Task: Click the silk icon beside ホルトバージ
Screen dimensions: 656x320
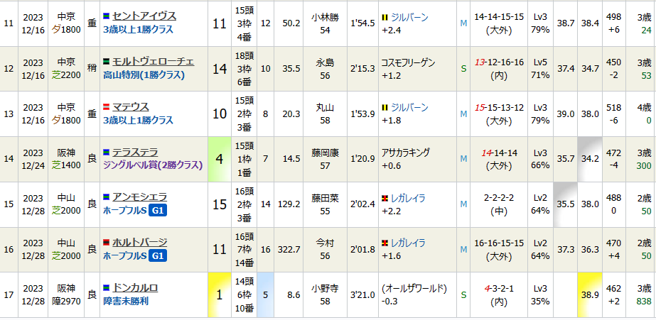Action: tap(107, 243)
